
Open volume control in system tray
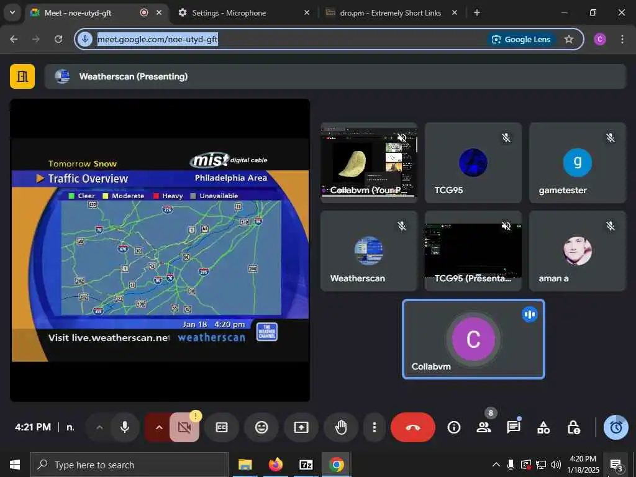coord(556,465)
